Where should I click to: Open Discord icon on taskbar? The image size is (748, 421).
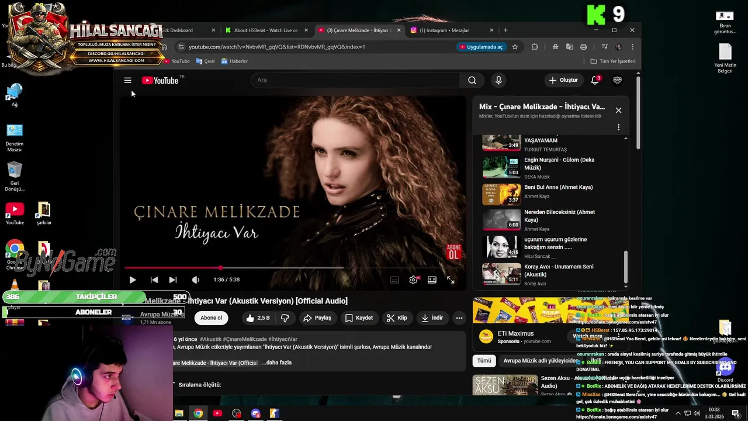pos(255,413)
